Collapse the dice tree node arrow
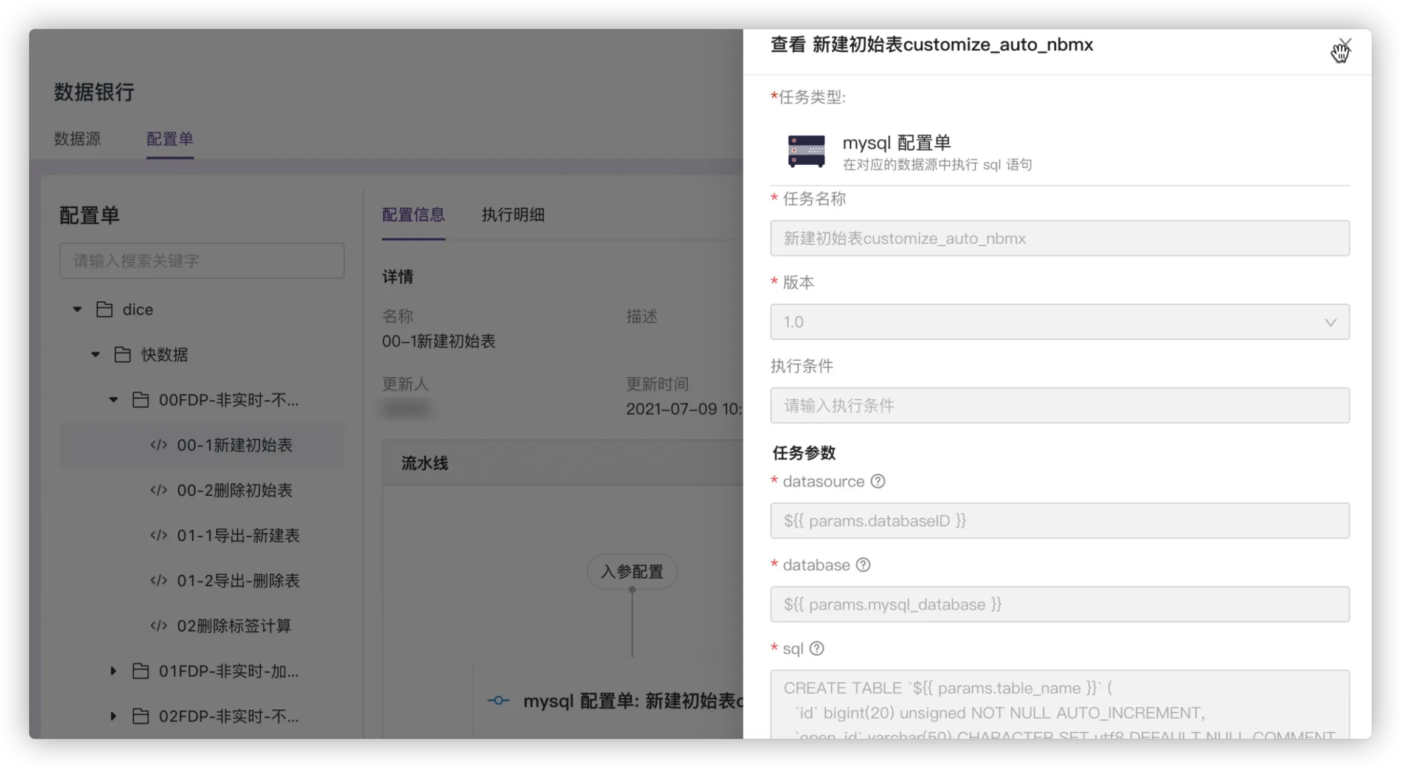Image resolution: width=1401 pixels, height=768 pixels. coord(77,309)
